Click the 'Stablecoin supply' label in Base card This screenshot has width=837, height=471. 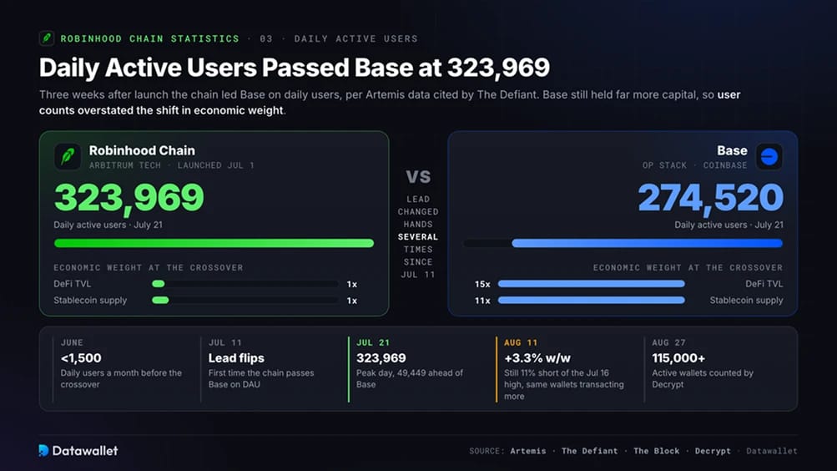[746, 300]
